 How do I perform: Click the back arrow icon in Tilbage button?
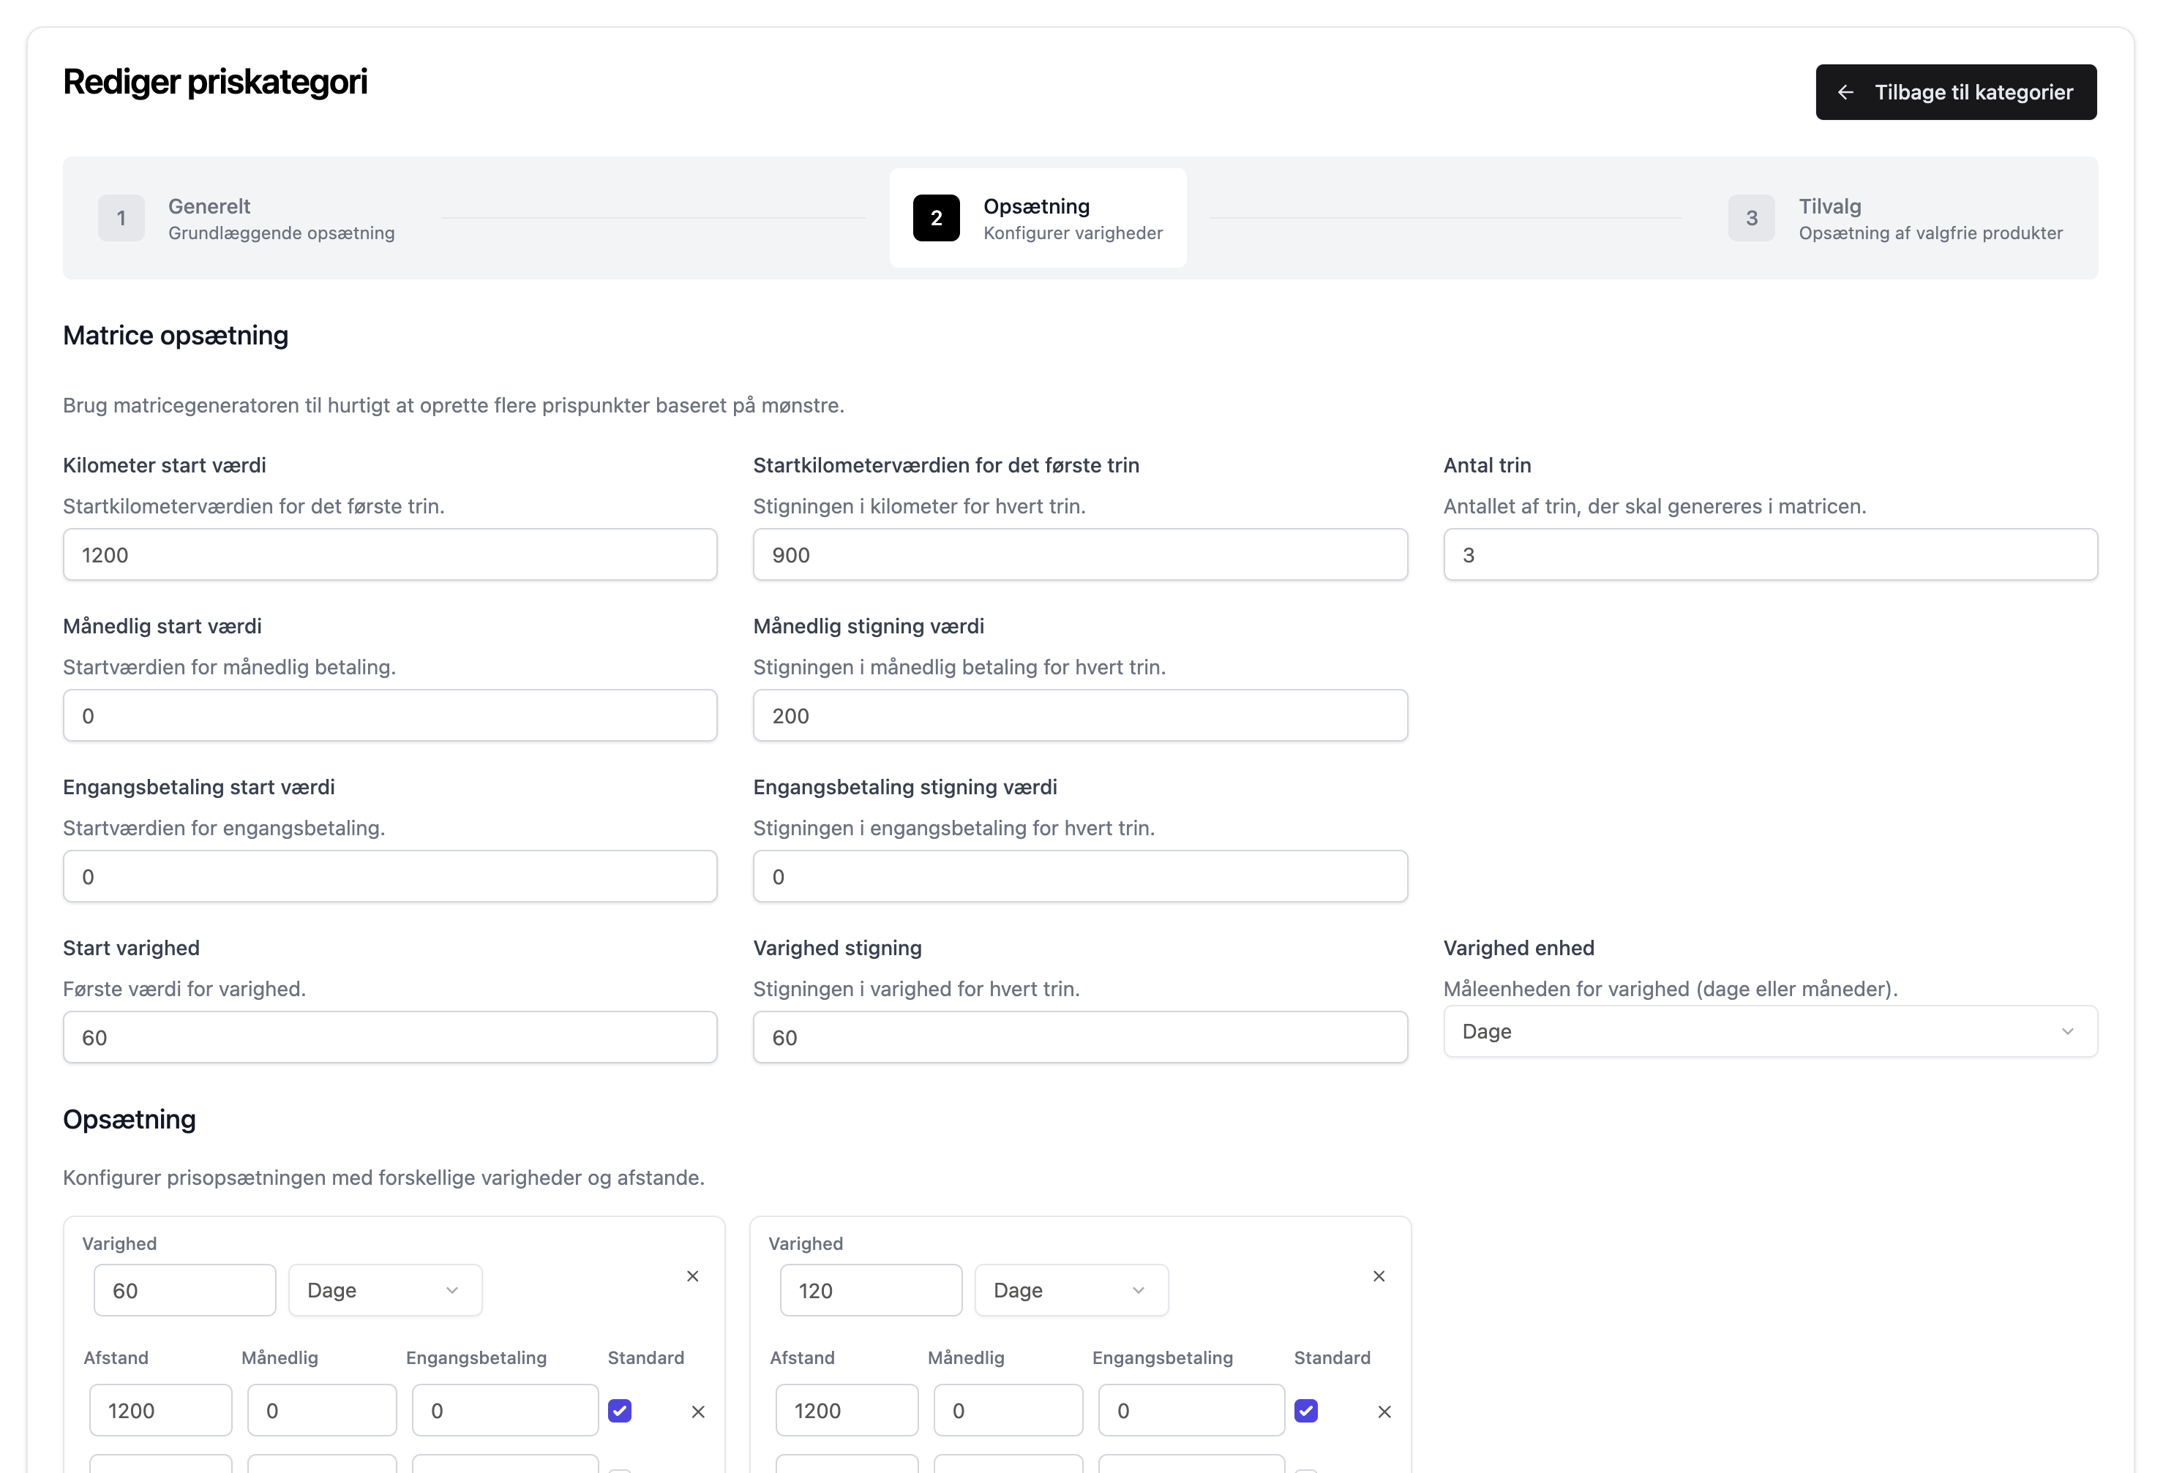[1845, 92]
